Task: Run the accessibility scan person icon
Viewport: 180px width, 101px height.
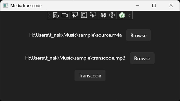Action: [x=112, y=15]
